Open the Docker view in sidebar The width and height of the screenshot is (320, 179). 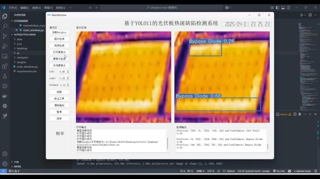pyautogui.click(x=5, y=96)
